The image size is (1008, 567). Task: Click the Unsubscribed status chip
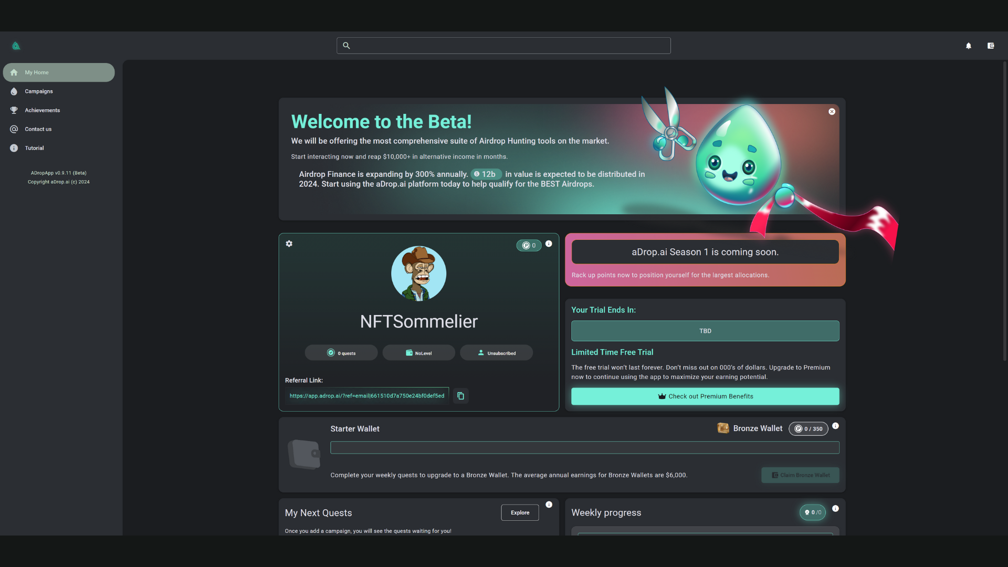[x=496, y=352]
